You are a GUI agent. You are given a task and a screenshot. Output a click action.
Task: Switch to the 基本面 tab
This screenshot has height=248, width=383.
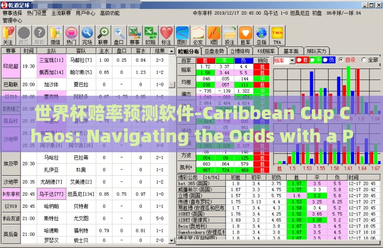click(x=291, y=51)
